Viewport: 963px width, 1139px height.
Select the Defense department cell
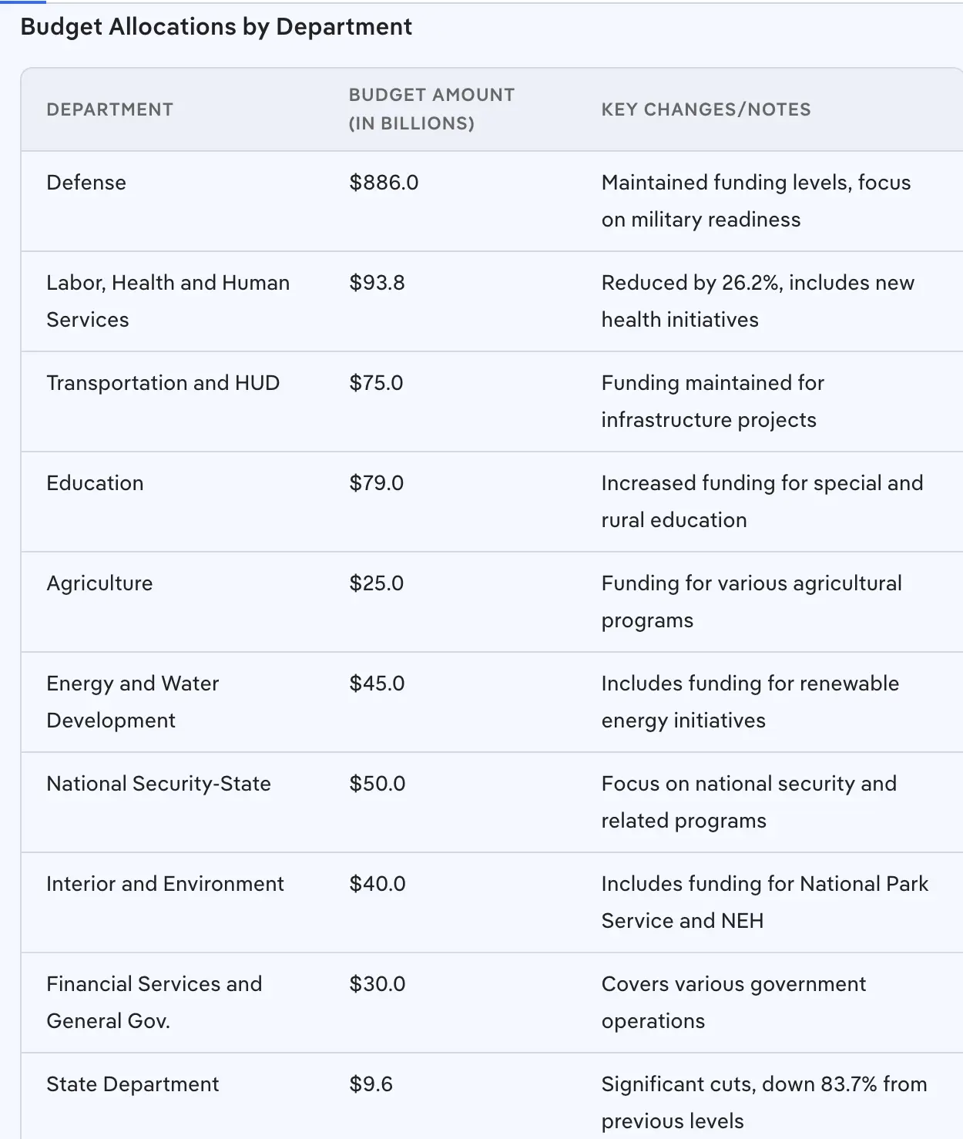(86, 183)
